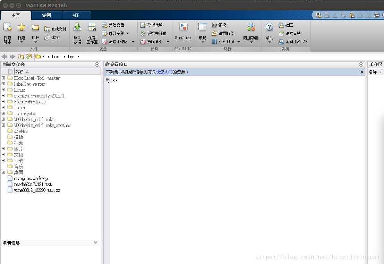Click the home segment in path
This screenshot has width=384, height=264.
pos(56,57)
